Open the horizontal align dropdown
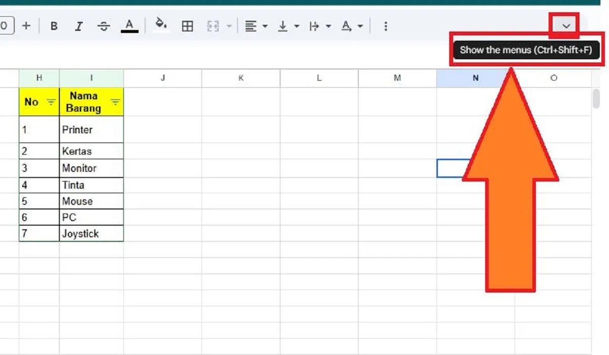This screenshot has height=355, width=609. (x=256, y=26)
